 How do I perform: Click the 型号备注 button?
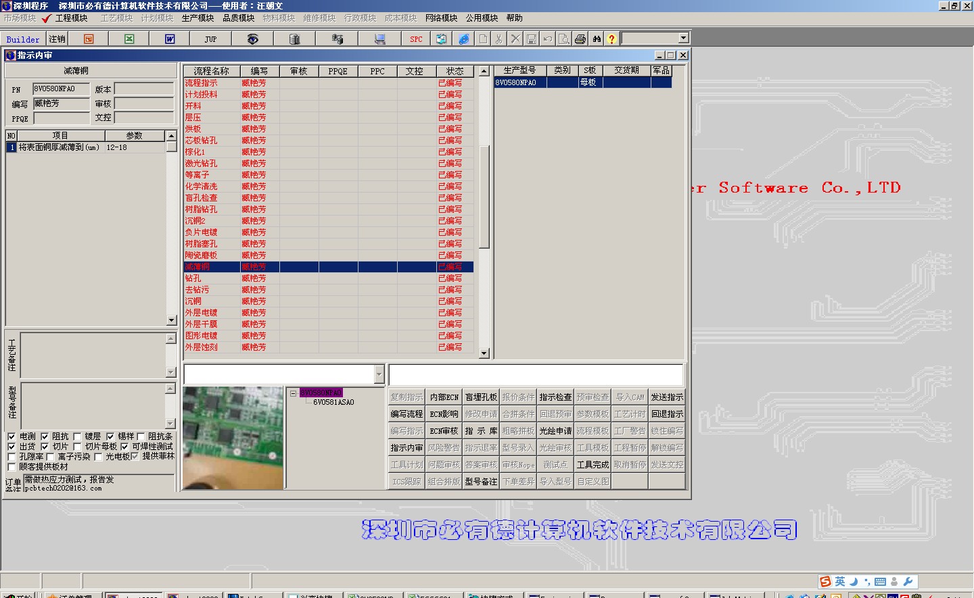(481, 482)
